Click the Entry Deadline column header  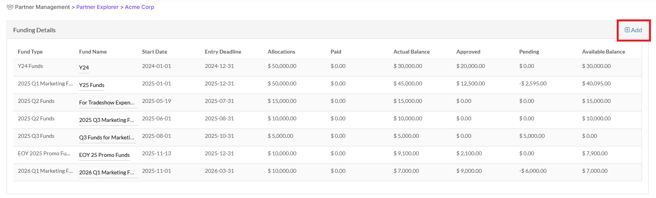[x=223, y=52]
